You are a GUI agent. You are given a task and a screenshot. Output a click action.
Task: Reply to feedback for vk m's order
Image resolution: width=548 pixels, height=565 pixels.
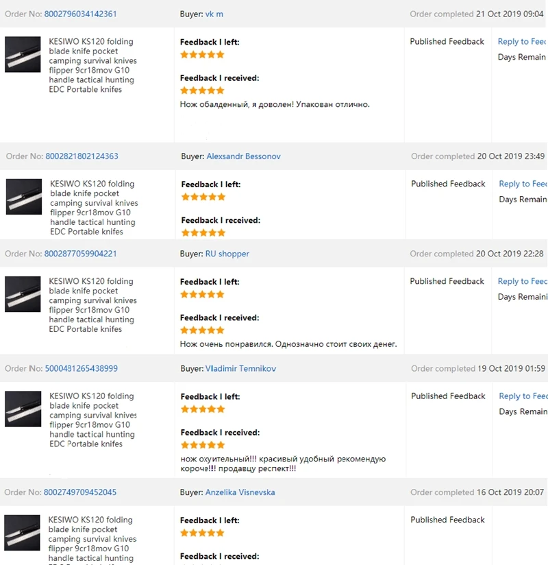point(522,42)
